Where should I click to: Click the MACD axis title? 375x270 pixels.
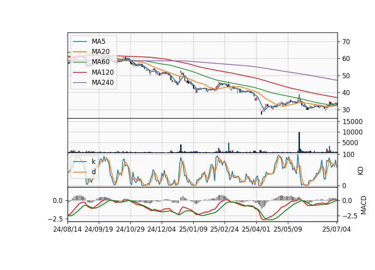click(x=364, y=205)
